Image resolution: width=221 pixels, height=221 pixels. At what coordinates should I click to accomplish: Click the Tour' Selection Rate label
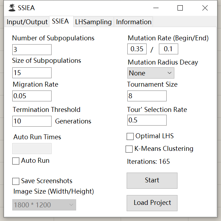click(157, 110)
